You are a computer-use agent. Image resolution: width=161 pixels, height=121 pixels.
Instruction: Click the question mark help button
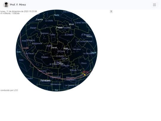[x=111, y=12]
